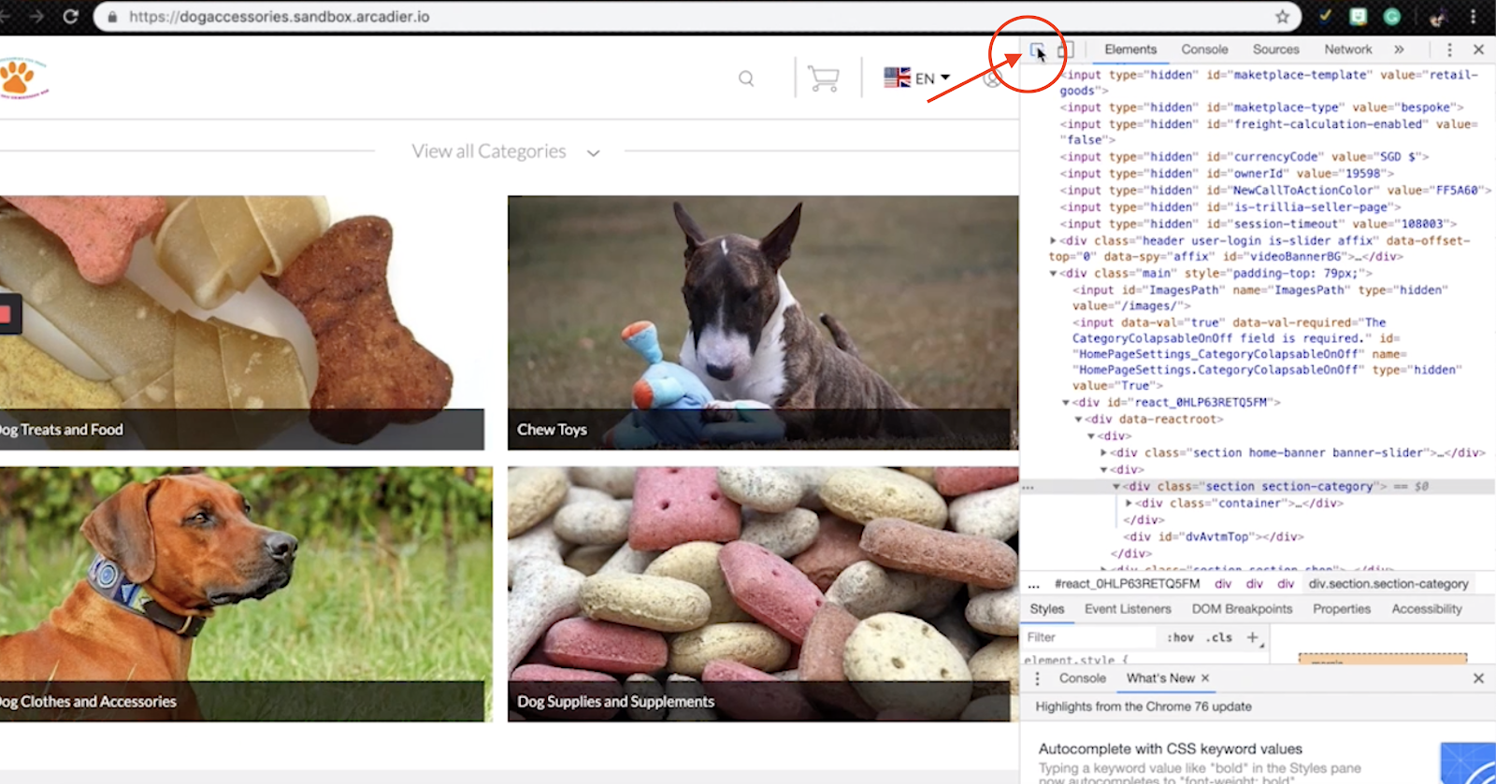1496x784 pixels.
Task: Open the Chrome profile avatar
Action: pyautogui.click(x=1437, y=17)
